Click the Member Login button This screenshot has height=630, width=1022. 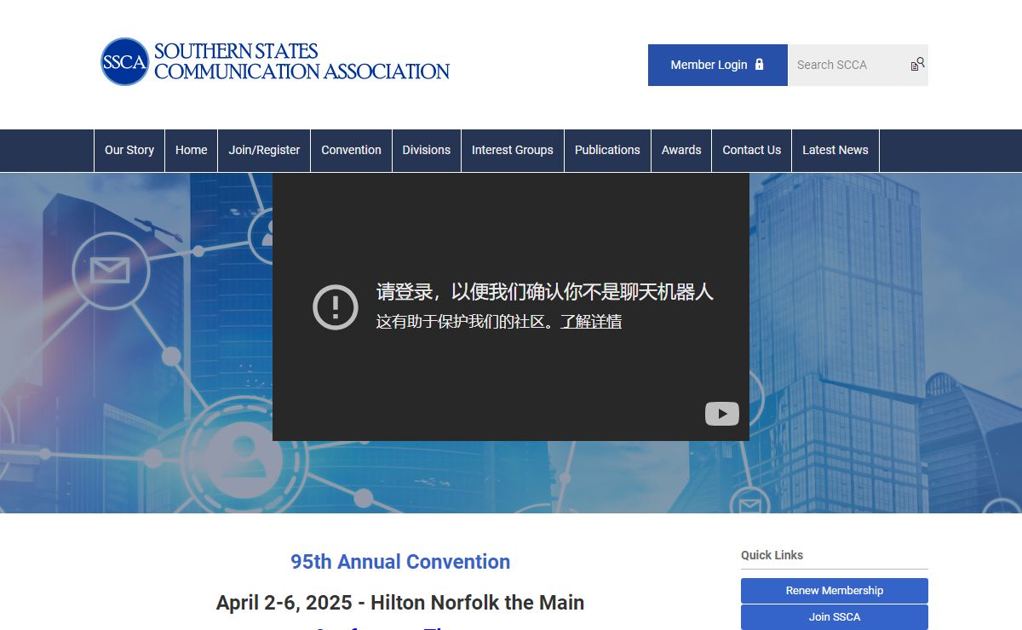coord(717,65)
